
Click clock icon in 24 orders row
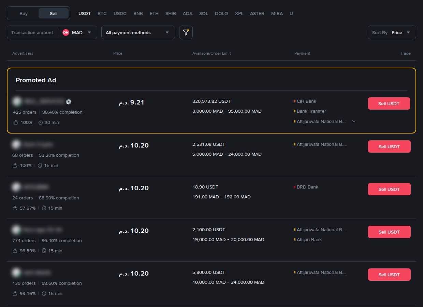[x=44, y=208]
